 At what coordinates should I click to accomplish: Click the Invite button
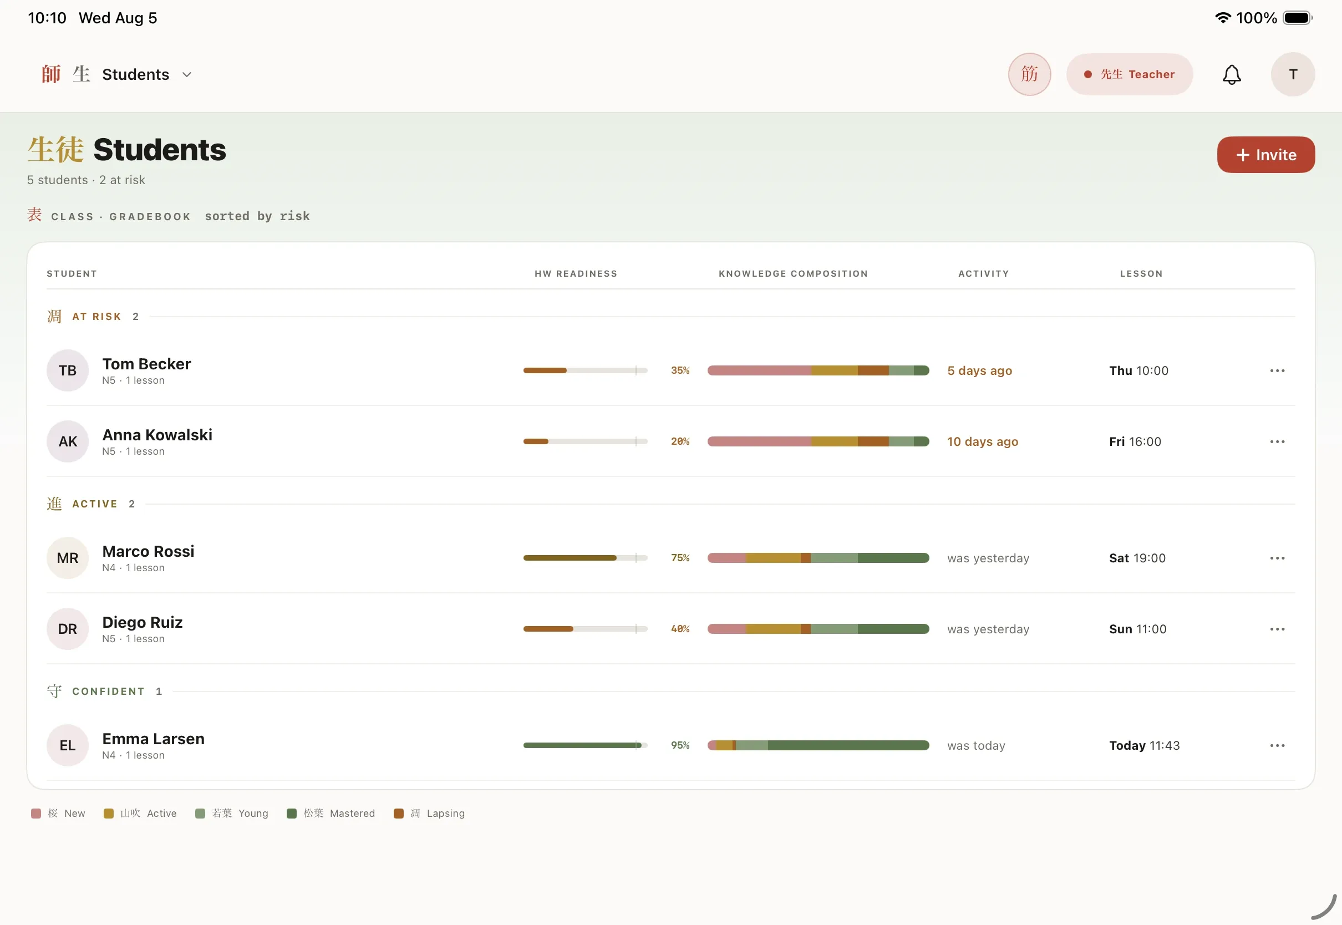pos(1265,155)
